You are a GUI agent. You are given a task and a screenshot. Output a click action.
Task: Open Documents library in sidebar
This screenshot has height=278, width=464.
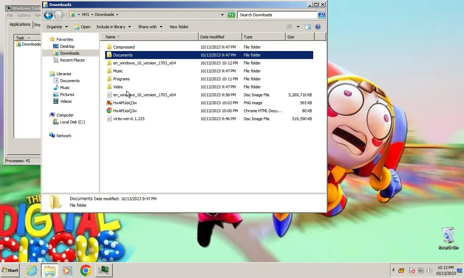pyautogui.click(x=70, y=81)
